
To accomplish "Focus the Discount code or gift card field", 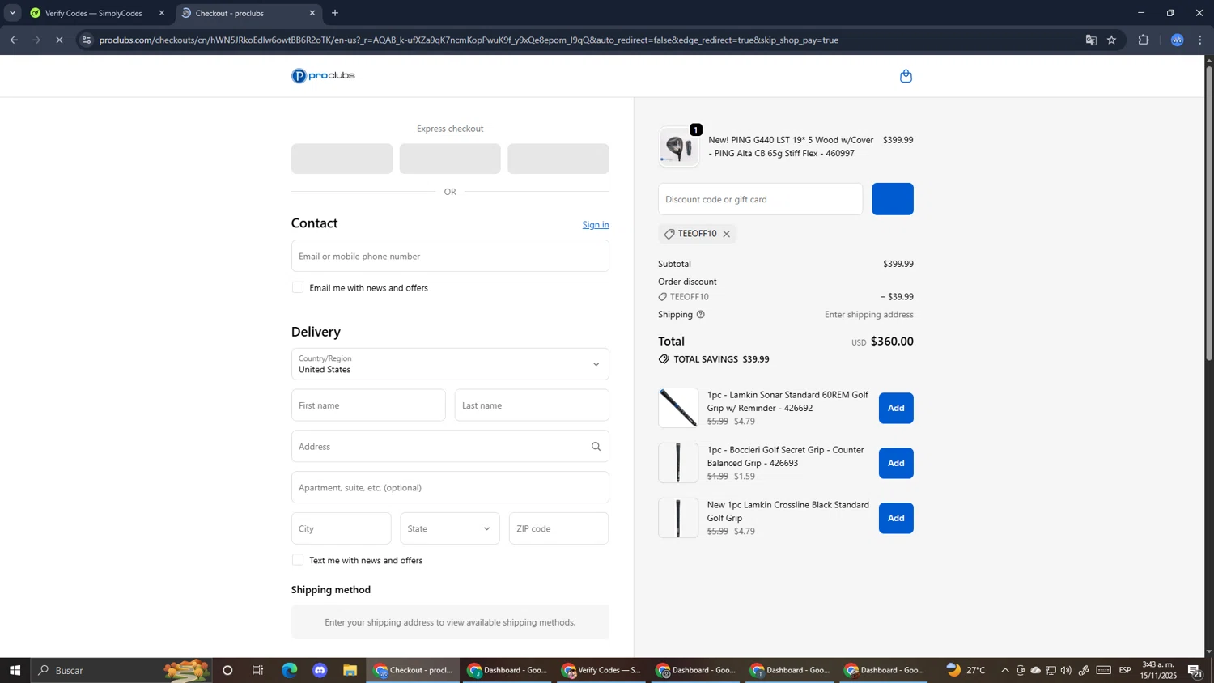I will tap(761, 199).
